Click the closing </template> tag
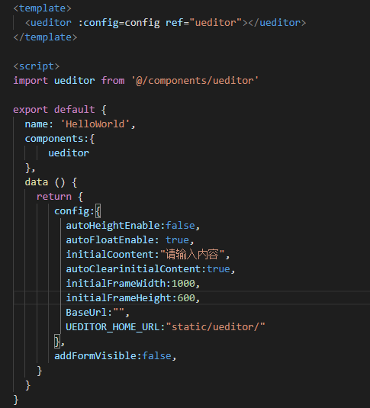370x408 pixels. pos(45,37)
